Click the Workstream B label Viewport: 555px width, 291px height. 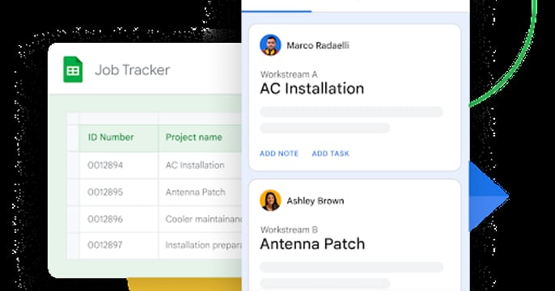click(x=289, y=230)
